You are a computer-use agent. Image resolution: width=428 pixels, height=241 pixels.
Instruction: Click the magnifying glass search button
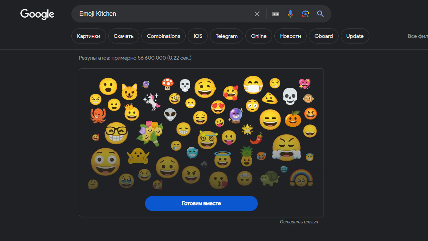coord(320,14)
